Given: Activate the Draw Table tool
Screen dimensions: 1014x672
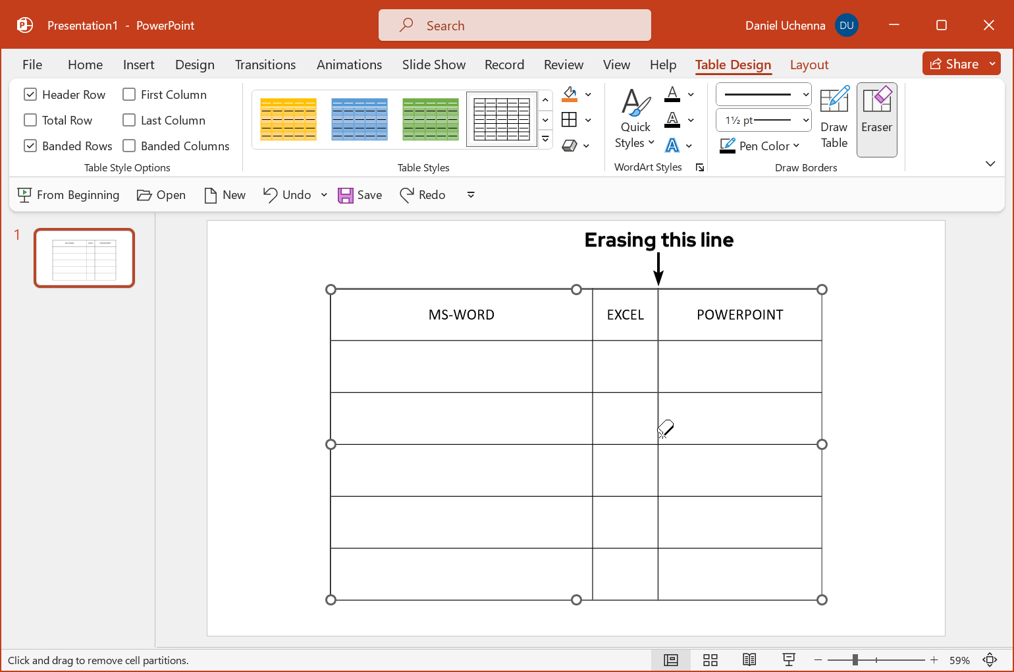Looking at the screenshot, I should pyautogui.click(x=834, y=119).
